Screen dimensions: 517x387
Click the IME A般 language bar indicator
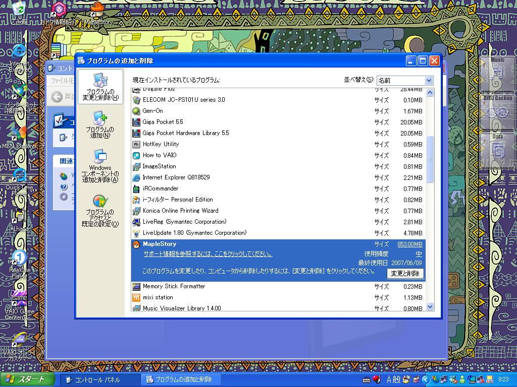(x=394, y=380)
